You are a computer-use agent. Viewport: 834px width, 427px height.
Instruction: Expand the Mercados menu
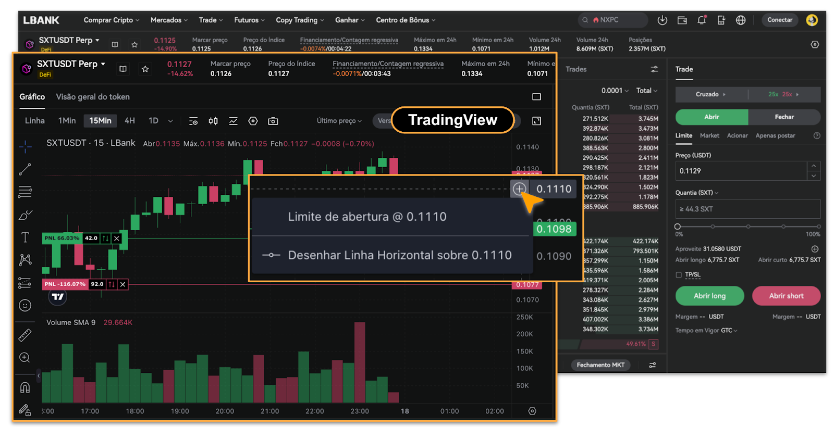[x=169, y=20]
